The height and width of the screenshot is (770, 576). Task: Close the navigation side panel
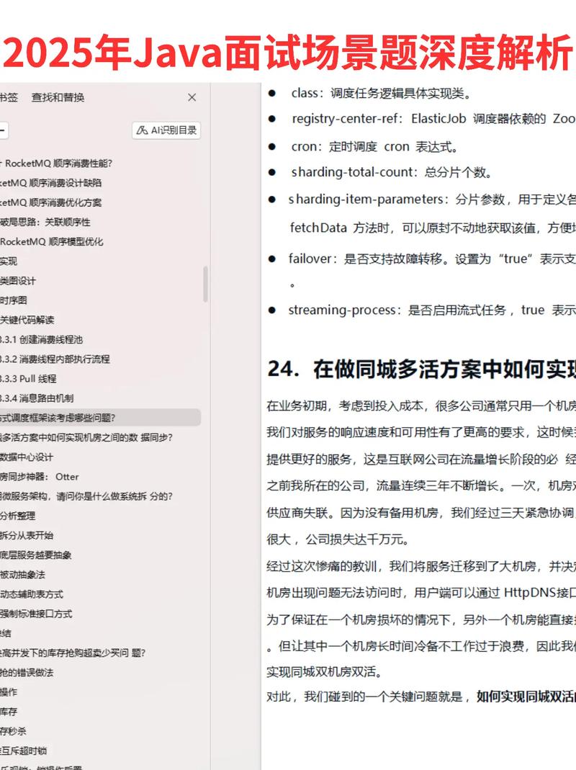(192, 97)
